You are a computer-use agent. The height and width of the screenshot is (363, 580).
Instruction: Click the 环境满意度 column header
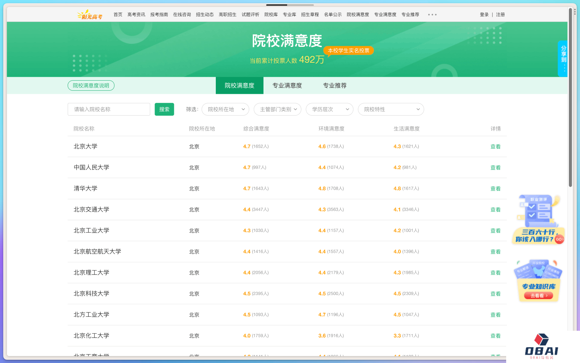[x=332, y=129]
